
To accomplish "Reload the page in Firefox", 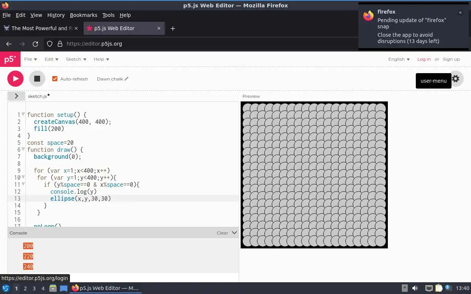I will pos(35,44).
